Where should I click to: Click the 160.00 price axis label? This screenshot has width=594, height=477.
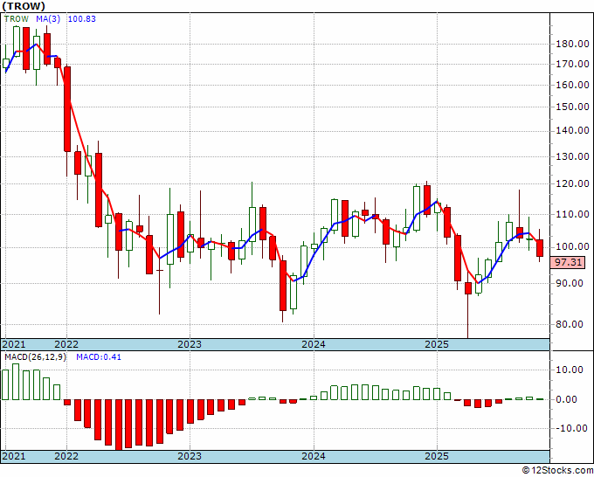[x=572, y=85]
